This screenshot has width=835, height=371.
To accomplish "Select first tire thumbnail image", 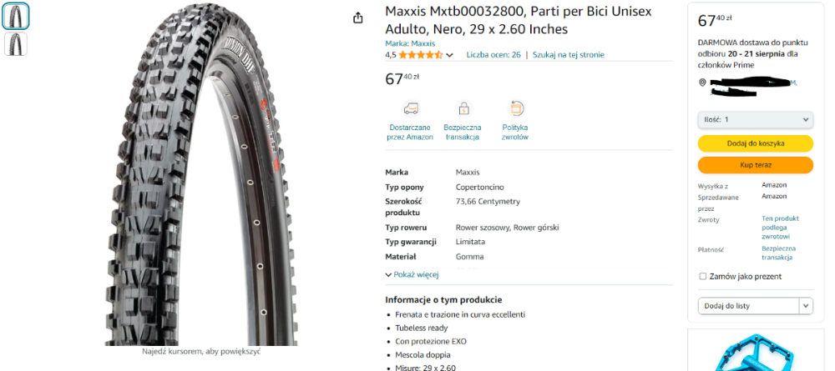I will click(x=15, y=17).
